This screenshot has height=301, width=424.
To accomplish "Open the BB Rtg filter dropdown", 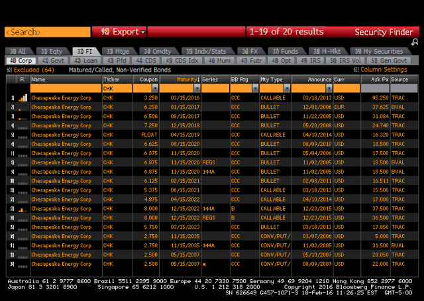I will pyautogui.click(x=255, y=88).
